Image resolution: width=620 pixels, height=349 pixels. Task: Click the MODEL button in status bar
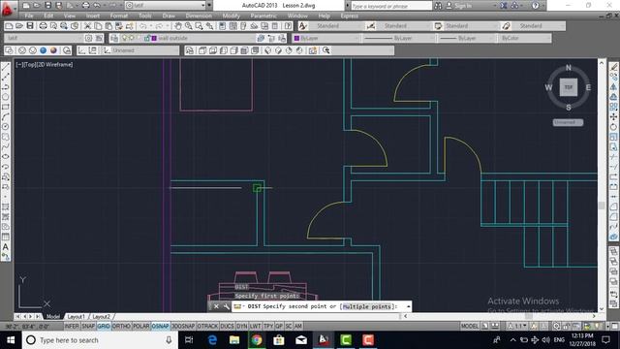pos(469,326)
